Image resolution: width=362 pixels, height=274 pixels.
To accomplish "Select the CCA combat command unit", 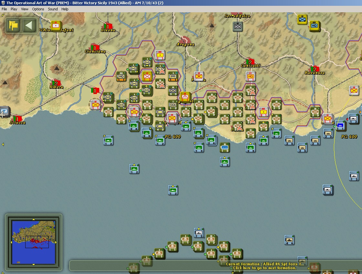I will pyautogui.click(x=173, y=105).
